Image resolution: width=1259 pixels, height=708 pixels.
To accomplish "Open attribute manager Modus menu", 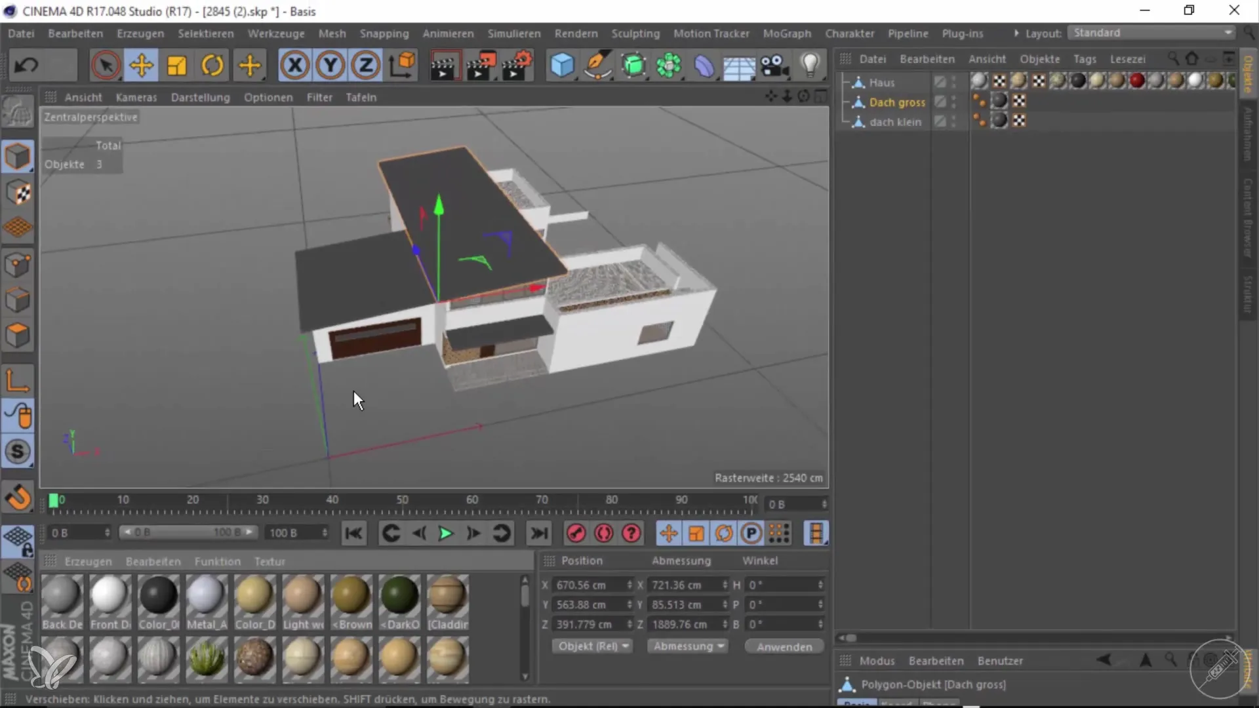I will (x=877, y=661).
